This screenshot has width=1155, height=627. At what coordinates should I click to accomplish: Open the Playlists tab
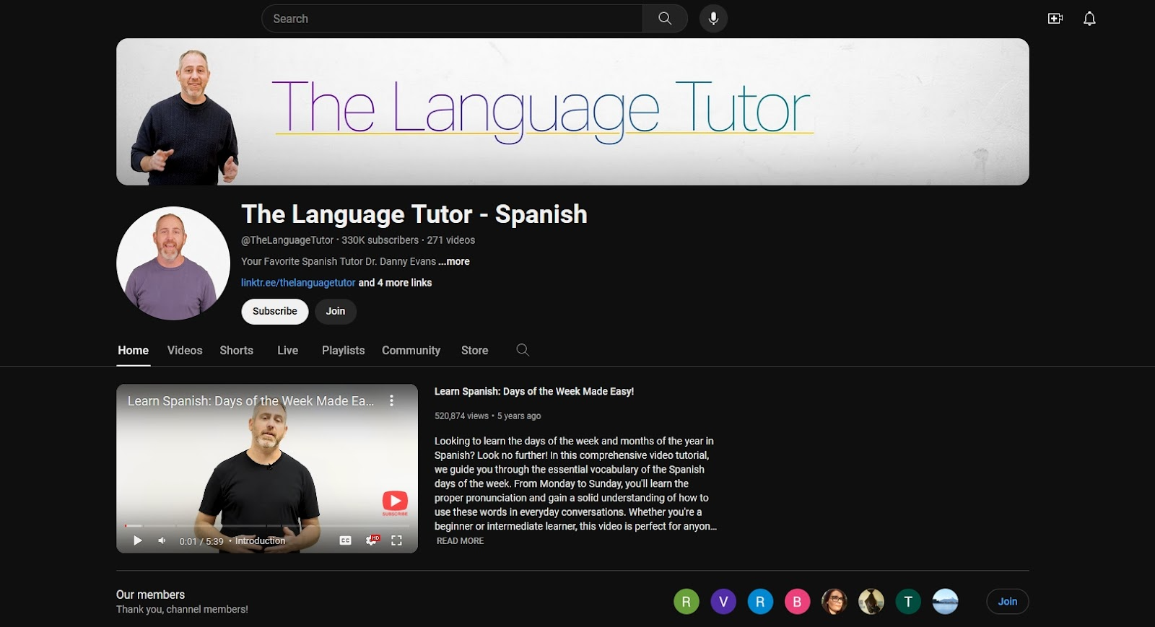click(343, 350)
